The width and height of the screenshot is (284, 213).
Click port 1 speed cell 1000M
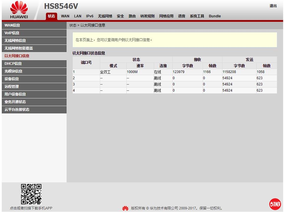pyautogui.click(x=132, y=72)
